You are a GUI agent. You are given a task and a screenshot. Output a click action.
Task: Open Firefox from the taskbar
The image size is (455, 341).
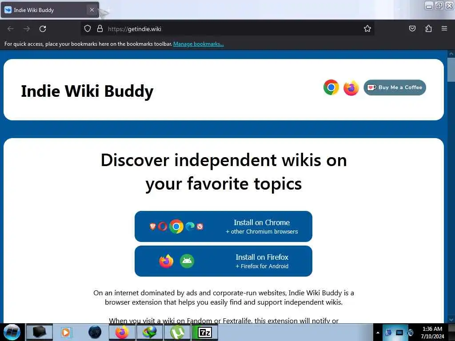point(122,332)
